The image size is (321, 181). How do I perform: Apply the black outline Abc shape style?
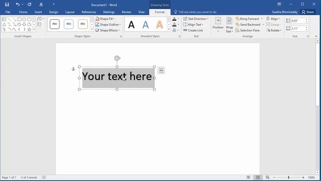pos(55,24)
